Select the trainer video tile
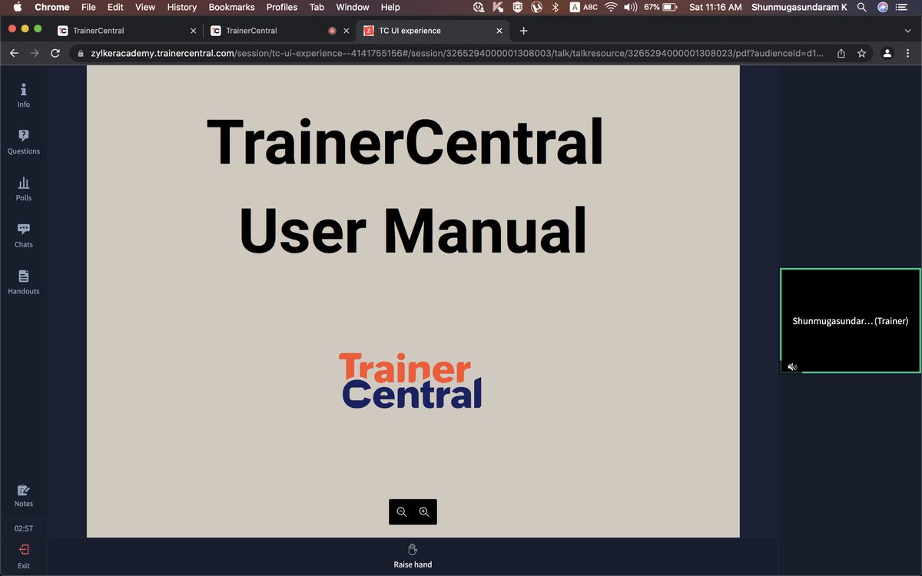Screen dimensions: 922x576 tap(850, 320)
